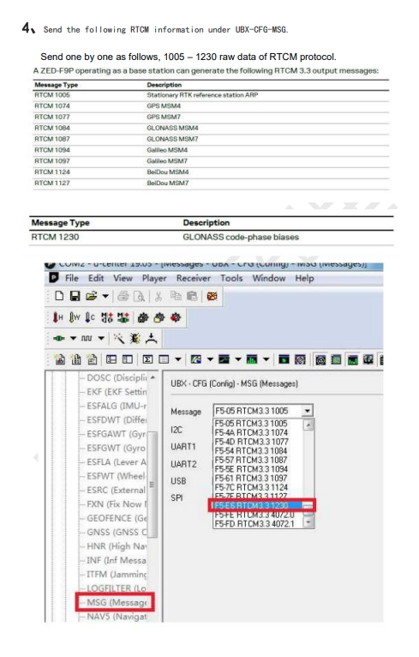Image resolution: width=419 pixels, height=657 pixels.
Task: Click the debug messages bug icon
Action: click(135, 338)
